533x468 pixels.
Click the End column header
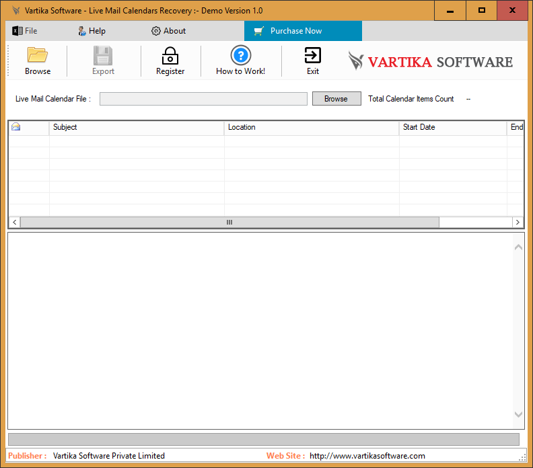(x=516, y=127)
